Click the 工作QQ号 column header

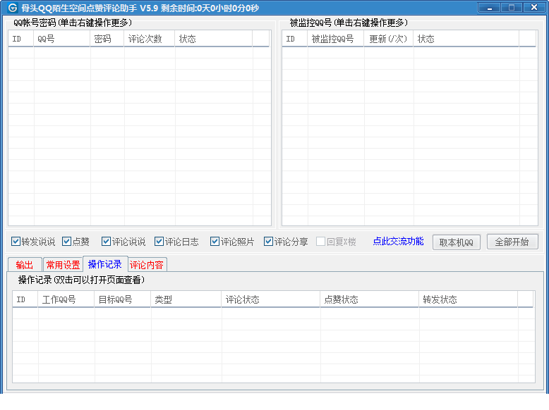(x=66, y=299)
